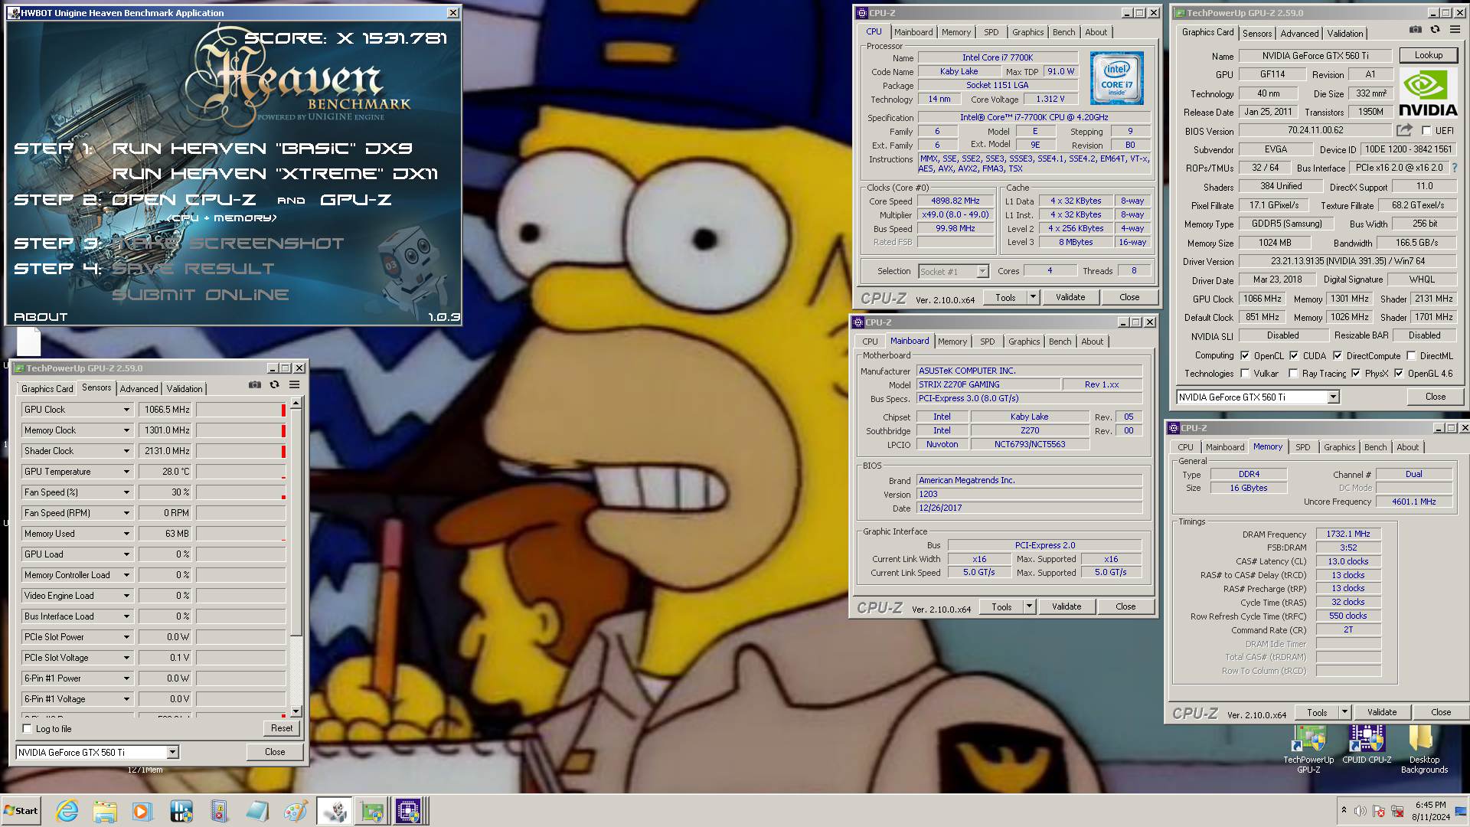This screenshot has width=1470, height=827.
Task: Click the Lookup button in GPU-Z
Action: pyautogui.click(x=1428, y=55)
